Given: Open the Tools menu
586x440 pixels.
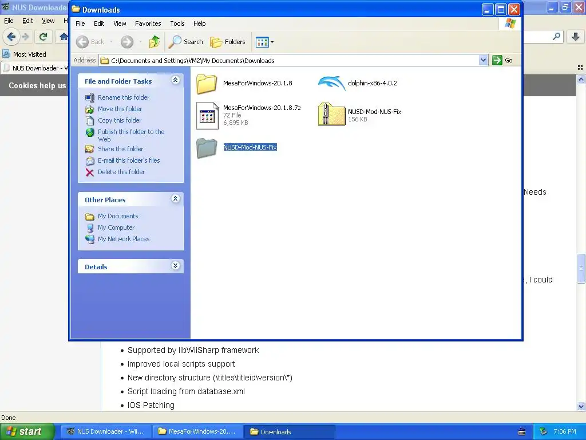Looking at the screenshot, I should tap(177, 23).
